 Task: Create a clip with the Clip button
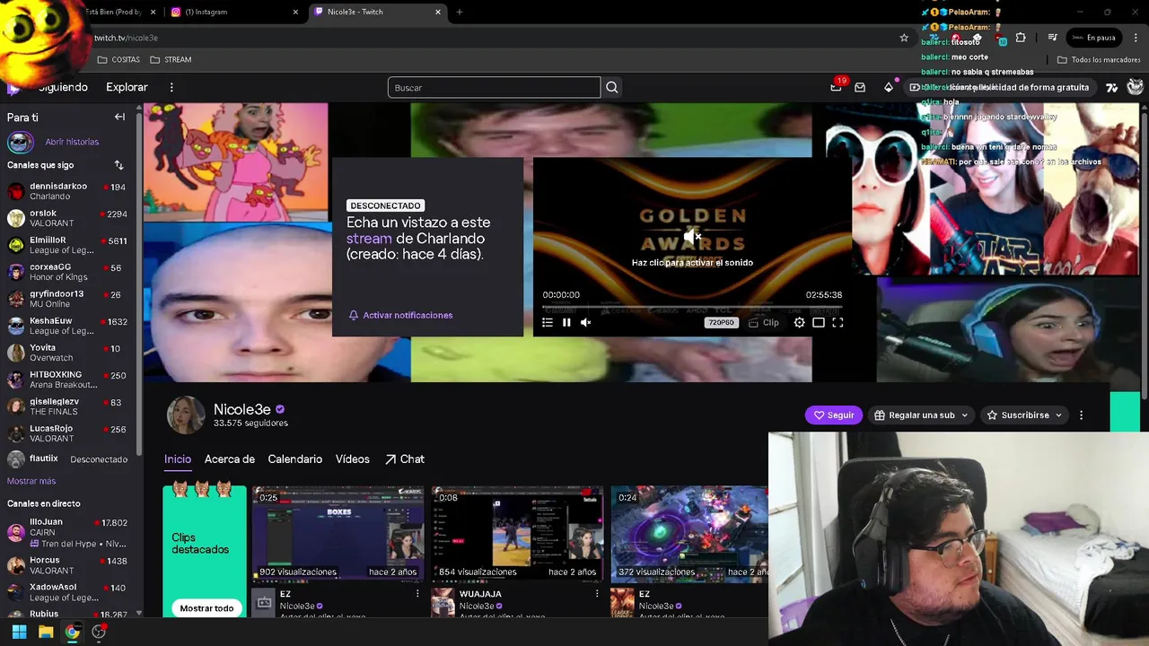pyautogui.click(x=764, y=322)
